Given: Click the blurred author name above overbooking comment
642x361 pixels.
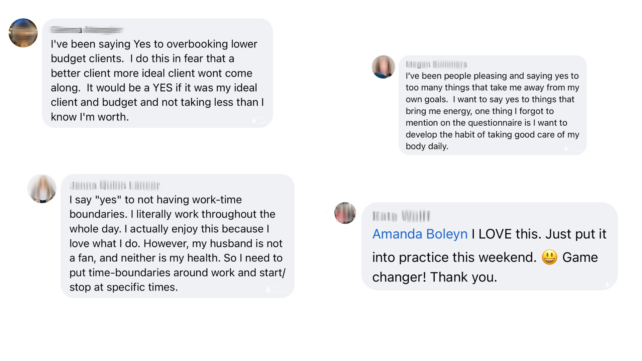Looking at the screenshot, I should 87,30.
